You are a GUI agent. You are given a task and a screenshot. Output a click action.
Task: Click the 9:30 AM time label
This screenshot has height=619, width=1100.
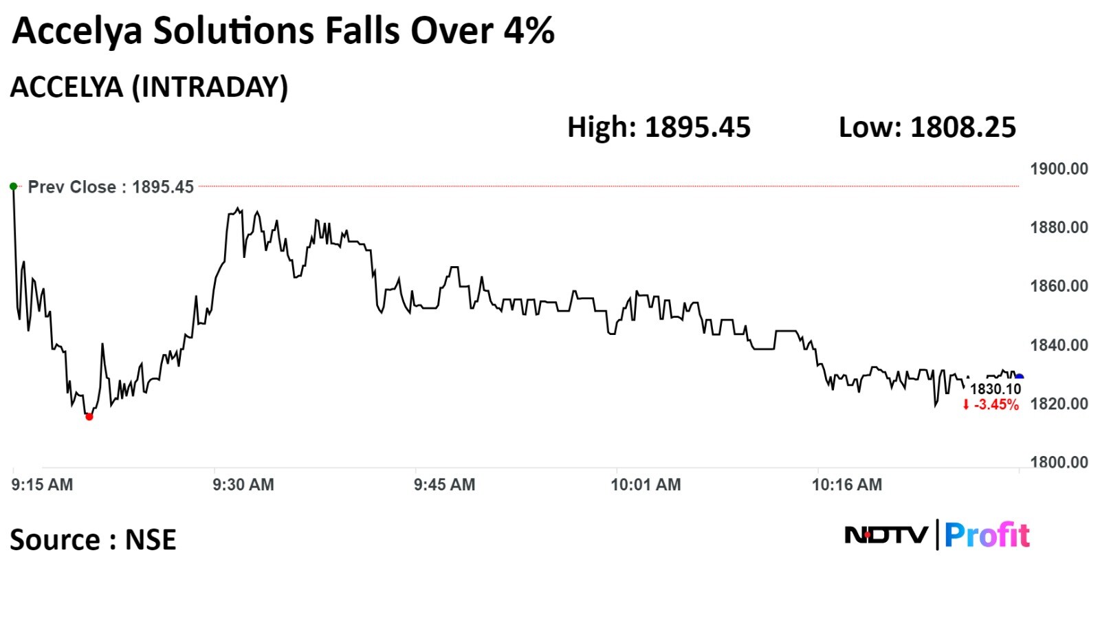(x=243, y=485)
